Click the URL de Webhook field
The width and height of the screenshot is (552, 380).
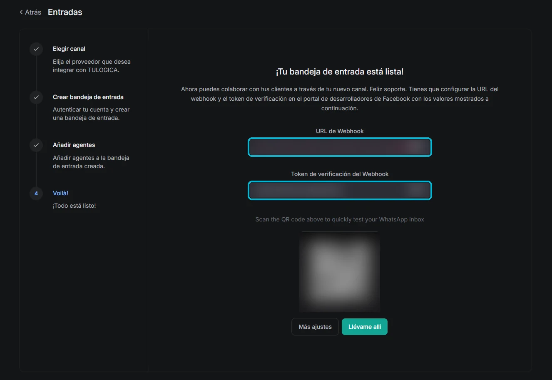pos(340,147)
